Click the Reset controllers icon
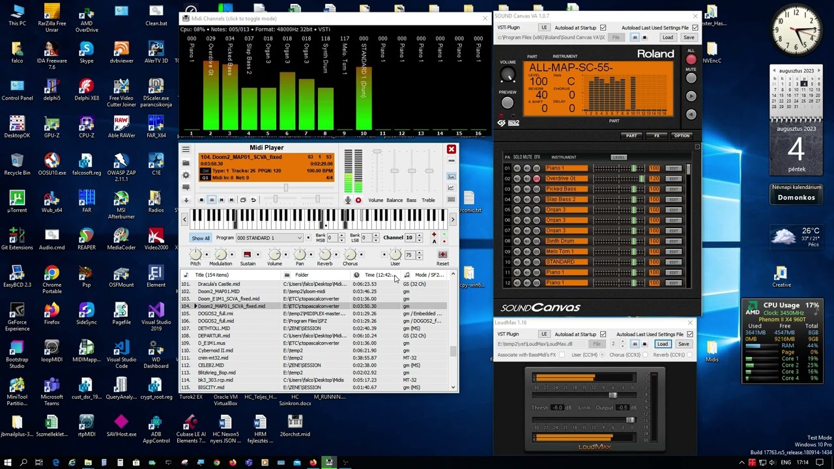Viewport: 834px width, 469px height. pyautogui.click(x=442, y=254)
